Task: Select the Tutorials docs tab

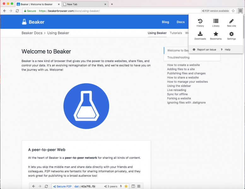Action: click(176, 33)
